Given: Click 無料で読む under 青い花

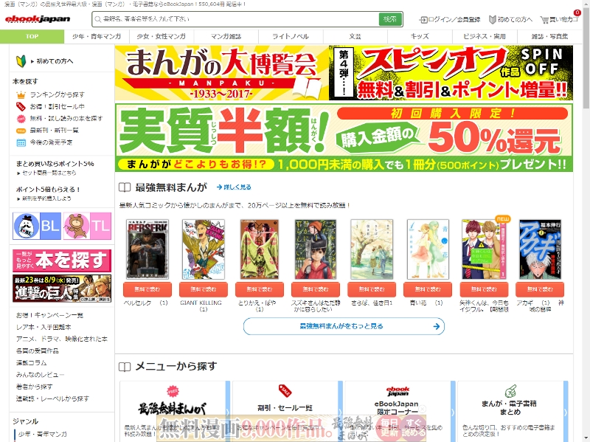Looking at the screenshot, I should point(428,289).
